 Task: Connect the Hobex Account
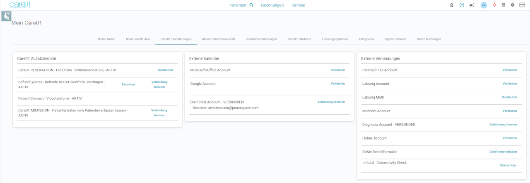point(510,138)
